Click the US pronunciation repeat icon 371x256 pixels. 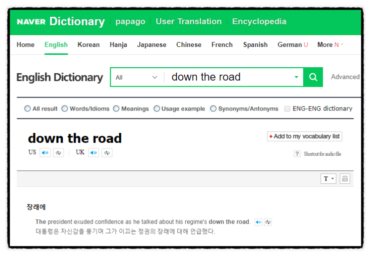tap(58, 153)
